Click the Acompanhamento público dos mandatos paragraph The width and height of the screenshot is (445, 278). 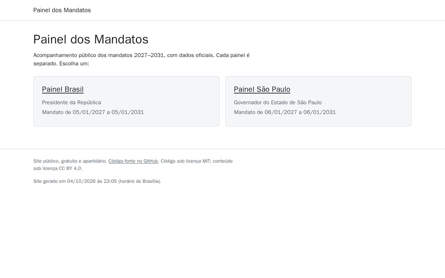point(141,59)
